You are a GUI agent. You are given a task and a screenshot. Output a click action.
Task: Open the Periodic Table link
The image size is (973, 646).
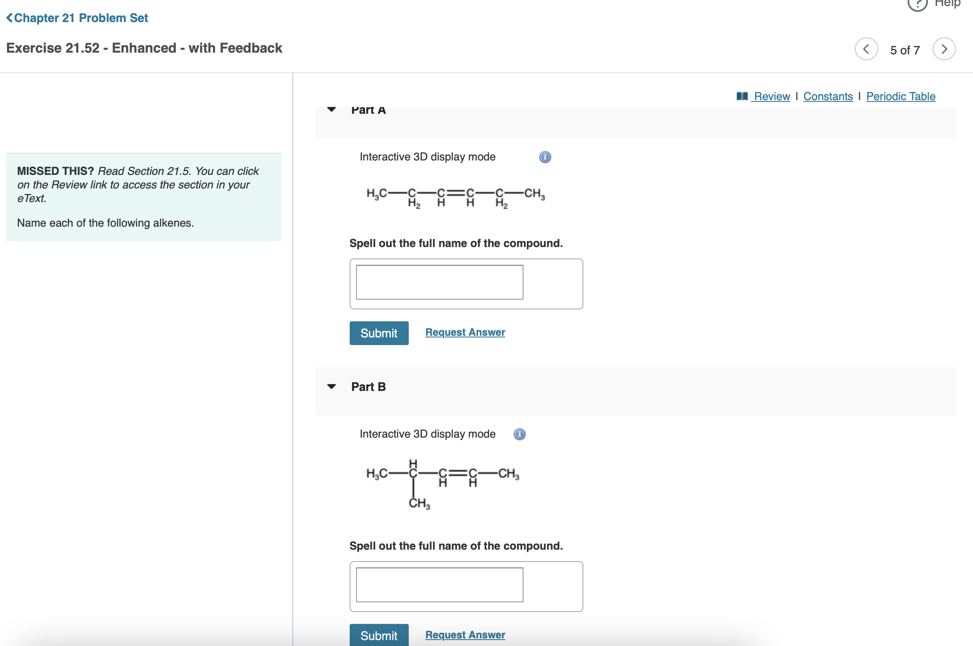point(900,96)
